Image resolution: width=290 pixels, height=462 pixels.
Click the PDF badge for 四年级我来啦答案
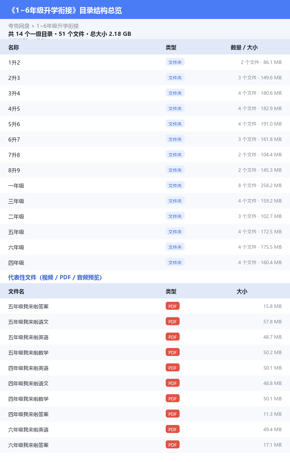point(173,414)
